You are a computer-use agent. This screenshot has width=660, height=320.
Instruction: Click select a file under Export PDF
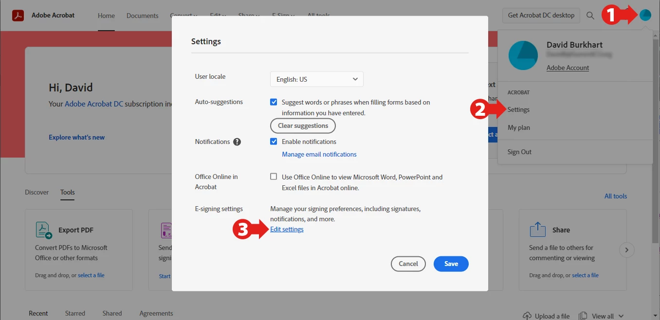(91, 275)
